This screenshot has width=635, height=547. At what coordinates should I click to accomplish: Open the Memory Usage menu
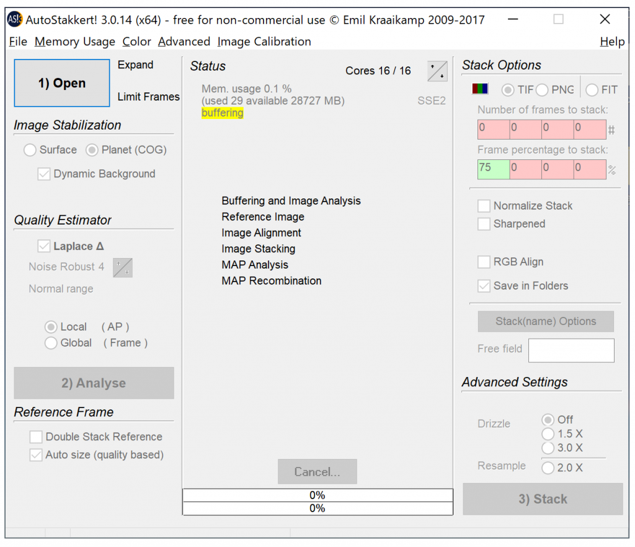75,42
